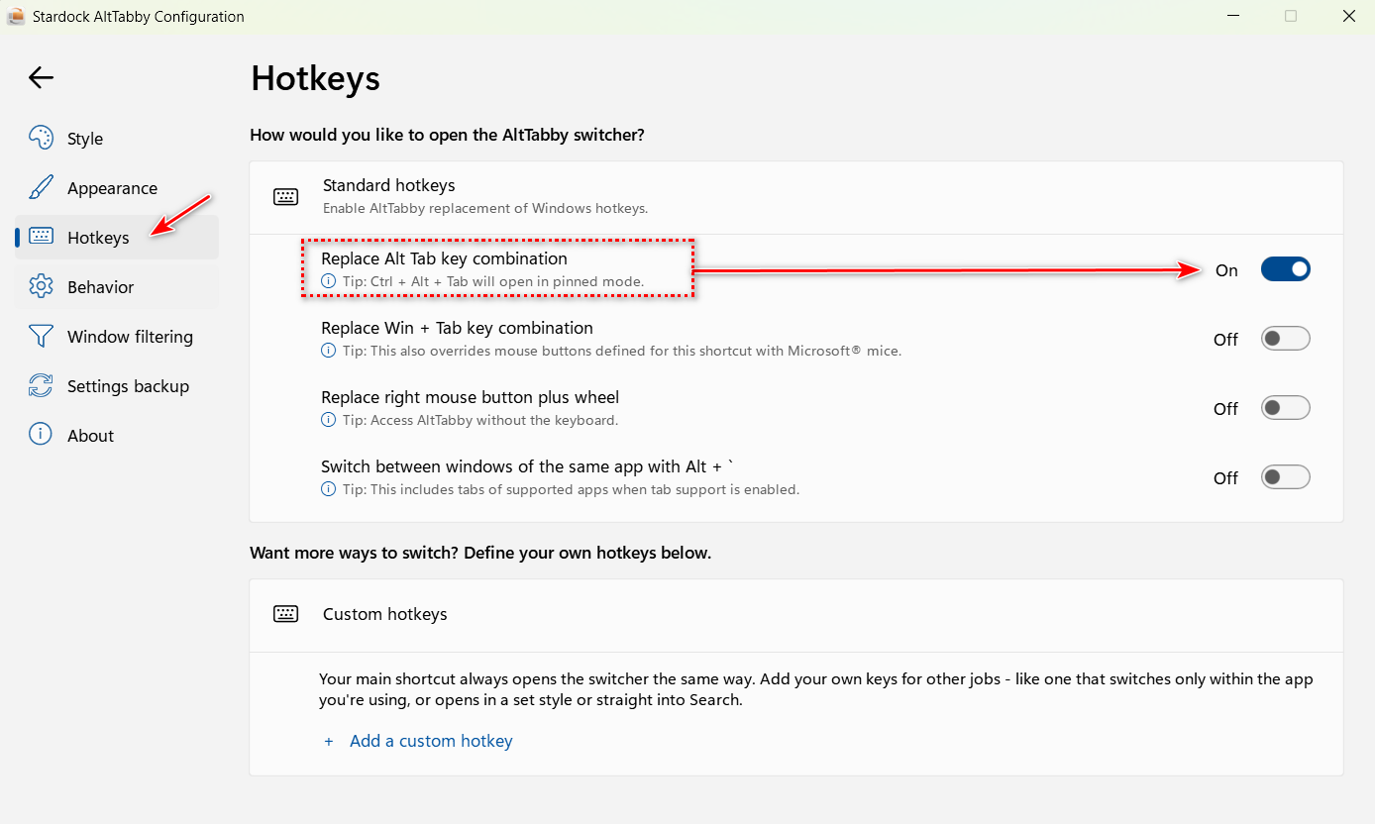Turn off Replace Alt Tab key combination
This screenshot has height=824, width=1375.
pyautogui.click(x=1285, y=269)
